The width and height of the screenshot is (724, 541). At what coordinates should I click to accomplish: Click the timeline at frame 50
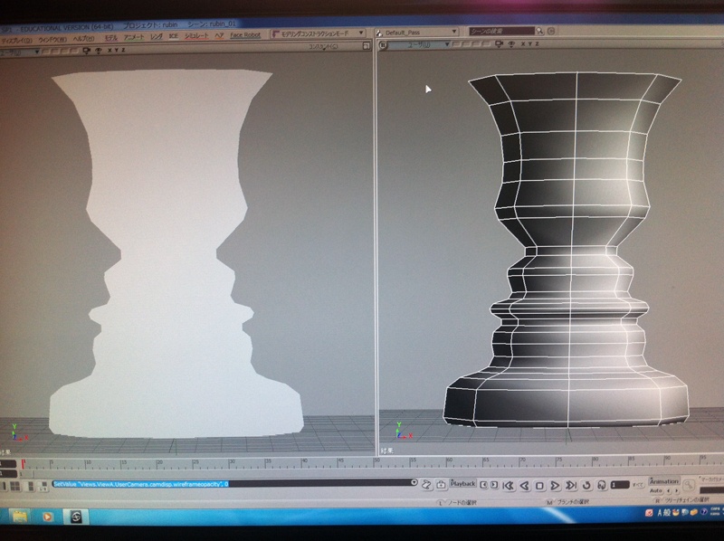(376, 462)
